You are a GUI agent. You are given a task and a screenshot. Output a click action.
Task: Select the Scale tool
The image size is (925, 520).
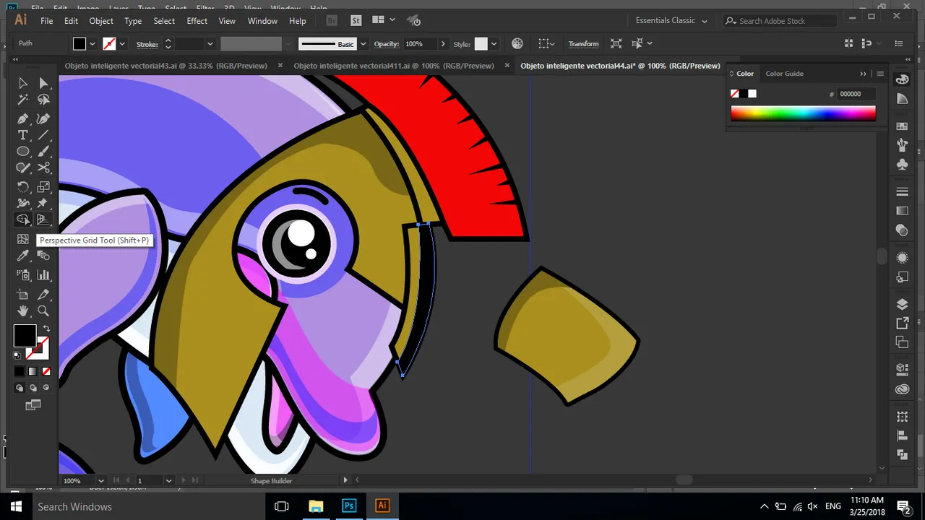(x=44, y=187)
